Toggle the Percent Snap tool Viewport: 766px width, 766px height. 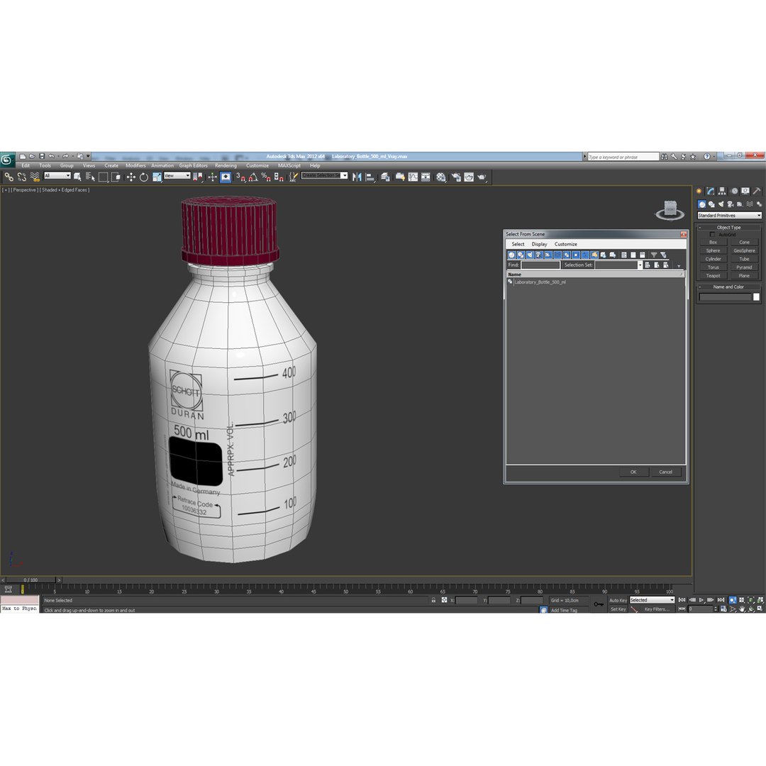pyautogui.click(x=266, y=177)
